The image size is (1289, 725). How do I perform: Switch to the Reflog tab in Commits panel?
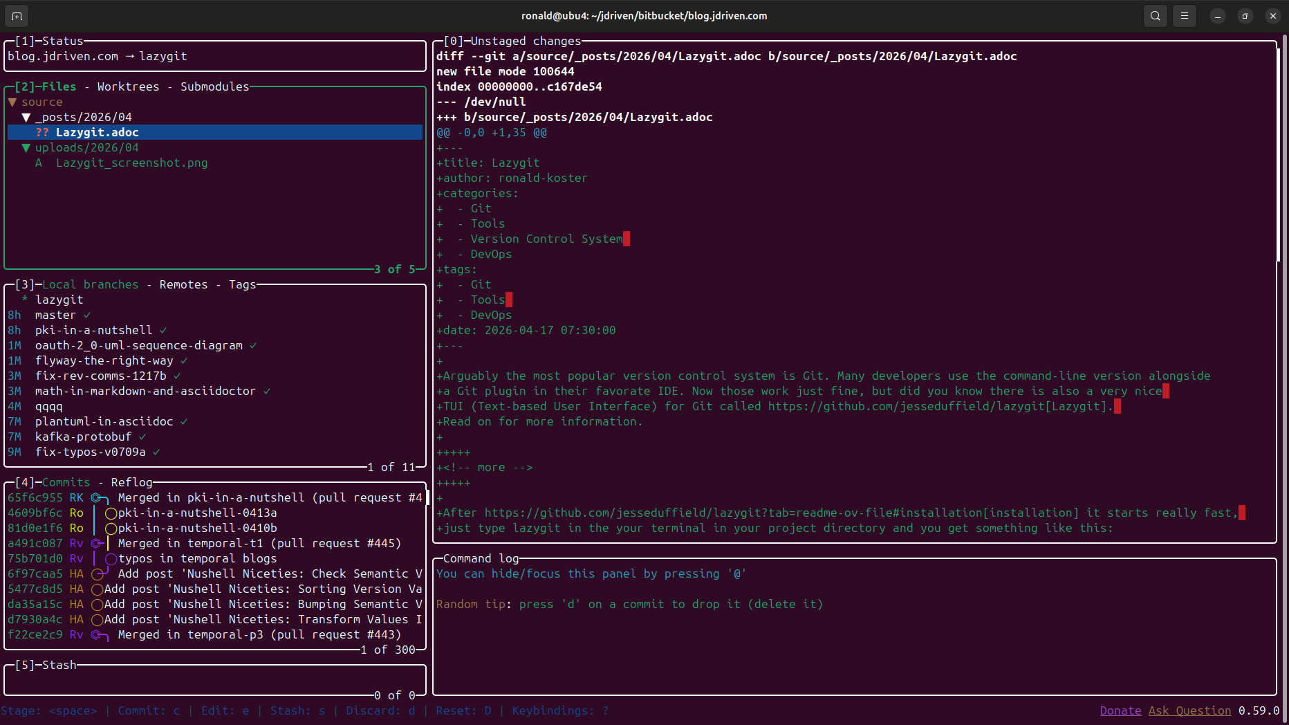coord(131,482)
